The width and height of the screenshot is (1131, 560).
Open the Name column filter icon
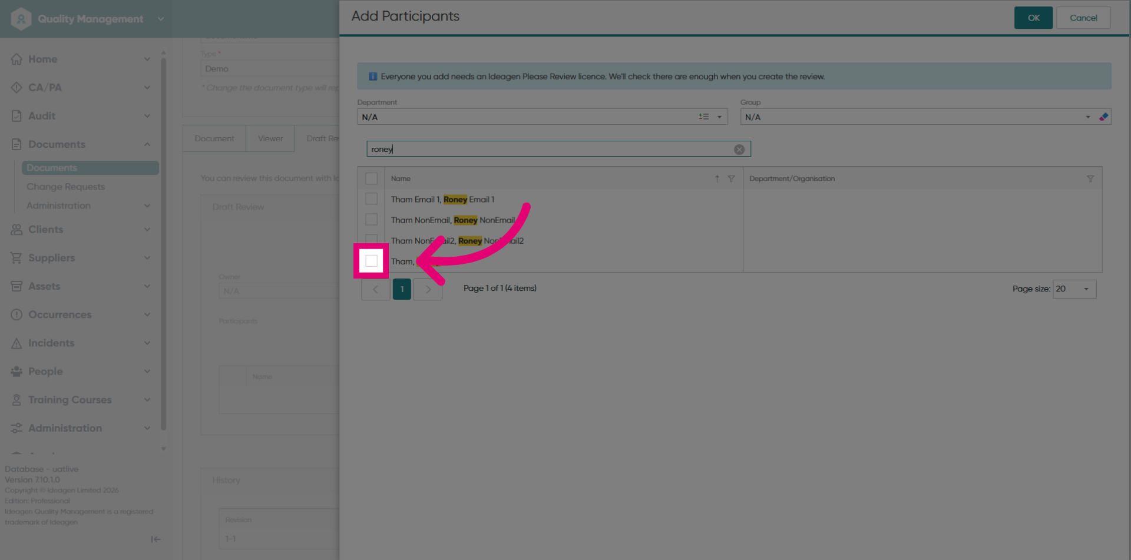(731, 179)
